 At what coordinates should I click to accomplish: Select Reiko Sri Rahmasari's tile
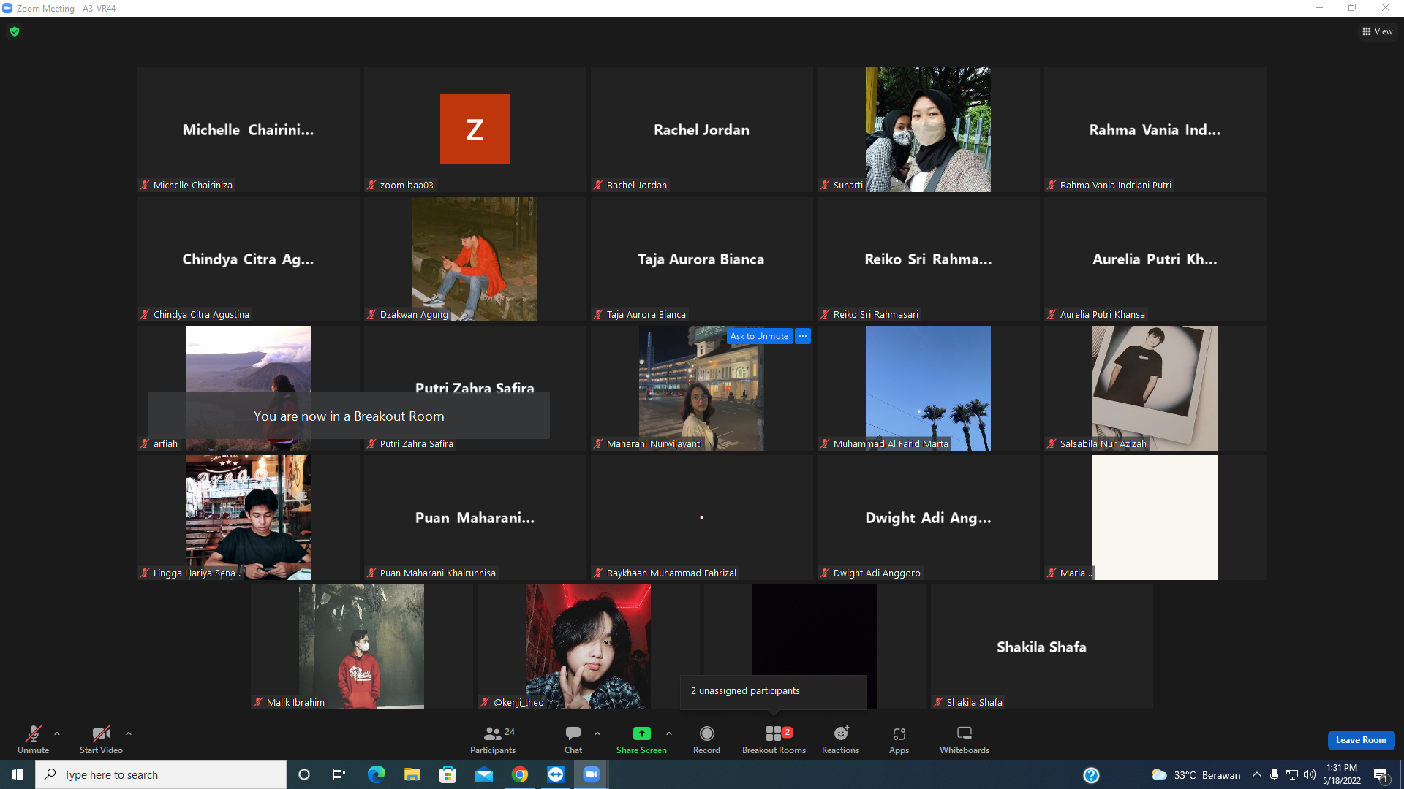click(929, 259)
